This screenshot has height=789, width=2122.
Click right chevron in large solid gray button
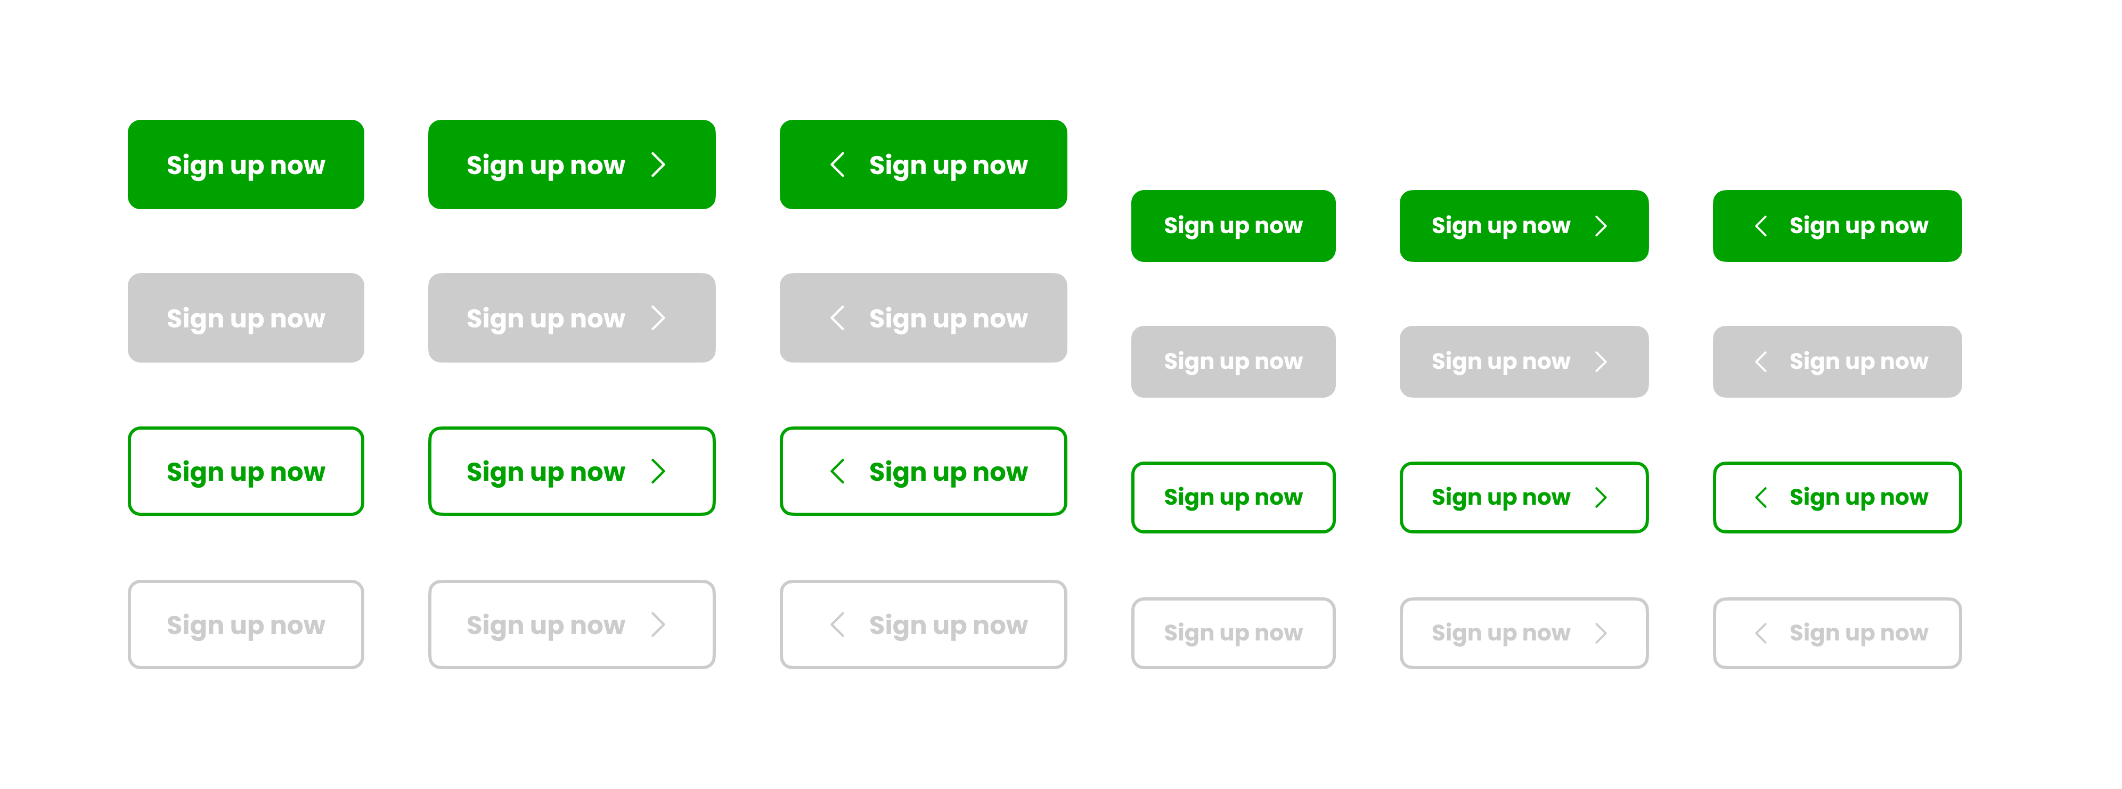pos(657,318)
